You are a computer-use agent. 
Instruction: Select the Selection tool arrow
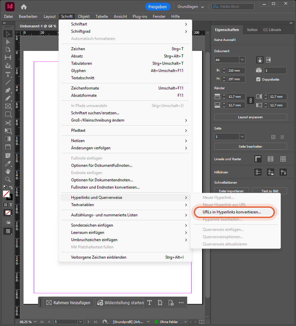(x=8, y=34)
